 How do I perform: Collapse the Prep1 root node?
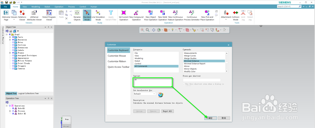7,35
